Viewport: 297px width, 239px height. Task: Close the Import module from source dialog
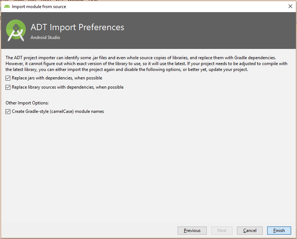[291, 6]
